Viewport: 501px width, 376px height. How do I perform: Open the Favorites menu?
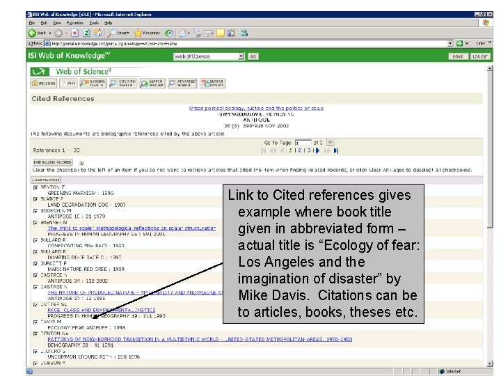point(75,23)
